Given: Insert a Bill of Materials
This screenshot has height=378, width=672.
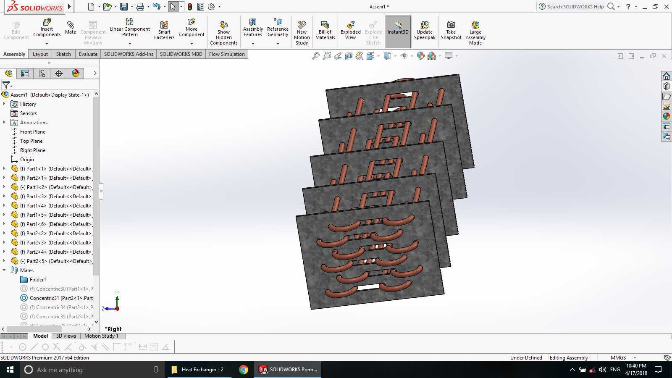Looking at the screenshot, I should click(x=325, y=30).
